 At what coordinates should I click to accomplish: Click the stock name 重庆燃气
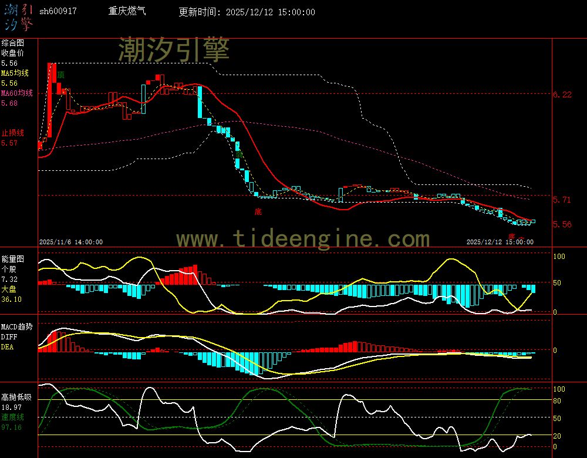click(x=128, y=12)
